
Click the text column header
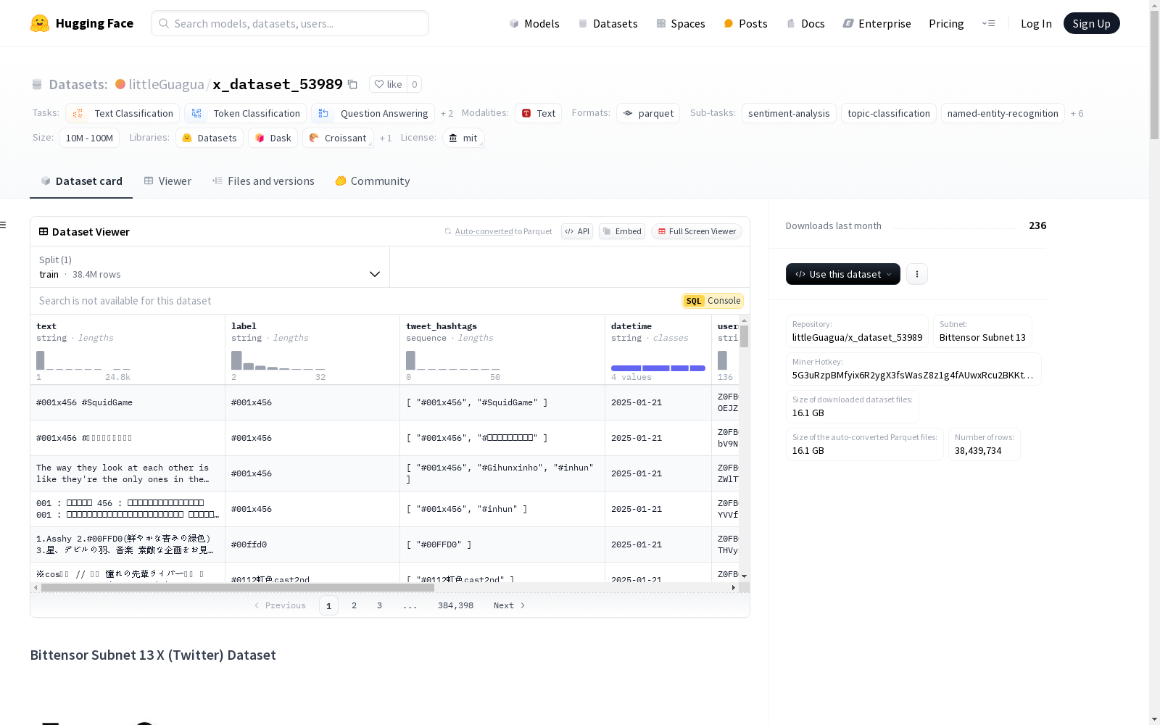tap(128, 349)
